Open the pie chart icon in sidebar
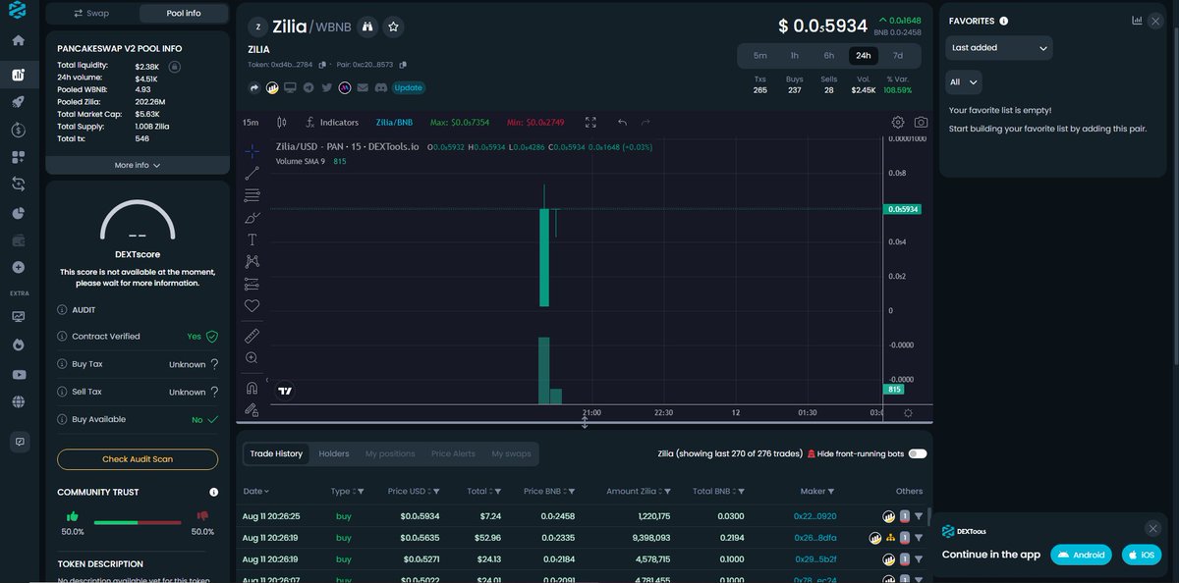 pyautogui.click(x=18, y=212)
